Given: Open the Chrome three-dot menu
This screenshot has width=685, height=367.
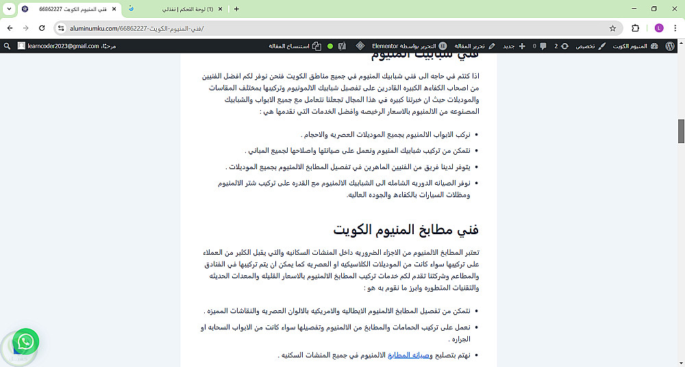Looking at the screenshot, I should [x=675, y=28].
